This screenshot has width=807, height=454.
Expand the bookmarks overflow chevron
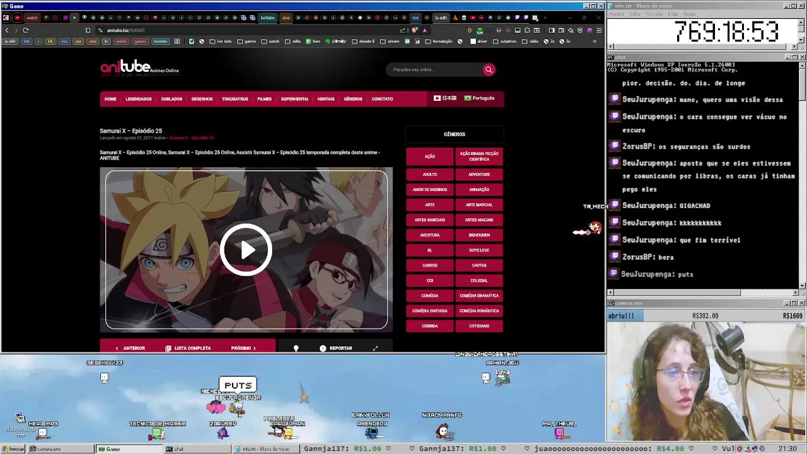point(594,42)
